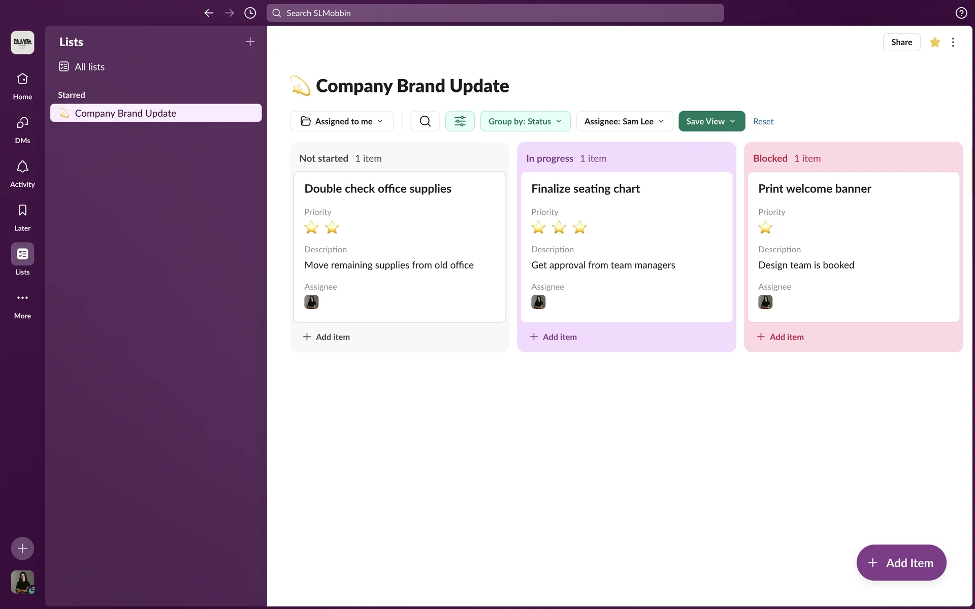Click the search icon in list toolbar
The height and width of the screenshot is (609, 975).
[x=425, y=121]
